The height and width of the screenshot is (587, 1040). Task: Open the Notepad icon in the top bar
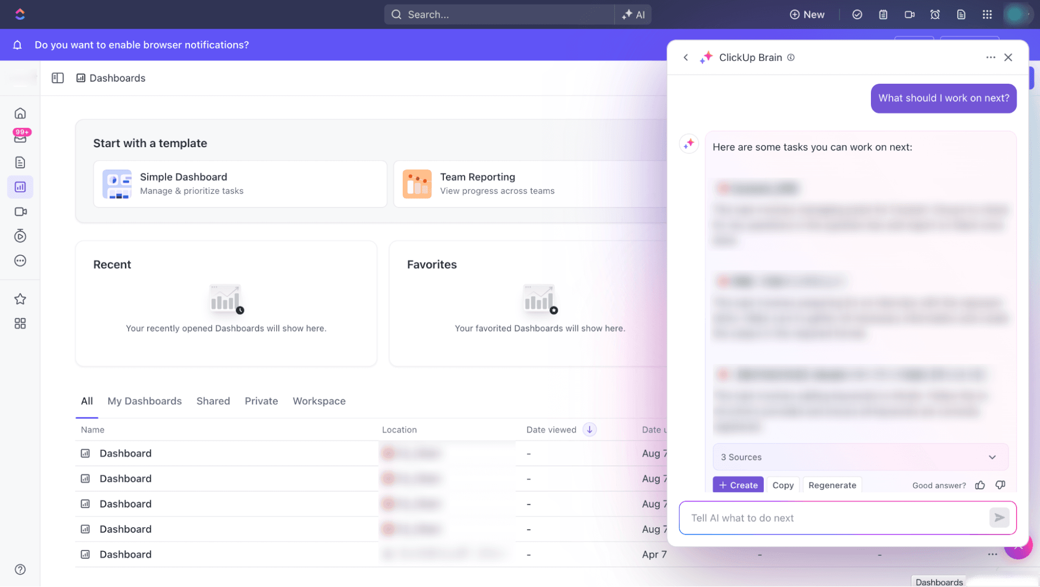pos(883,15)
